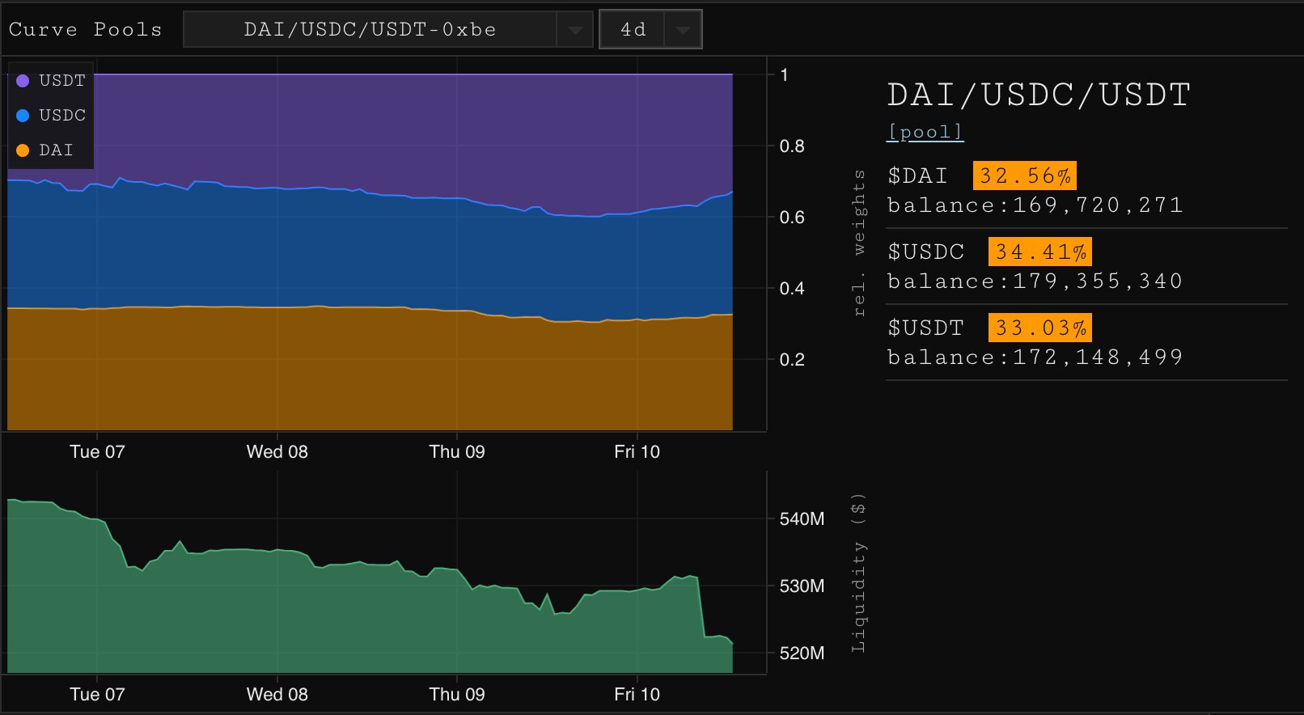
Task: Click Wed 08 tick on liquidity chart
Action: 277,695
